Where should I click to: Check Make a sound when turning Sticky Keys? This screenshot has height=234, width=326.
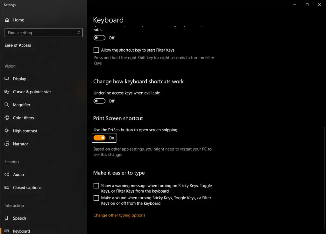96,198
